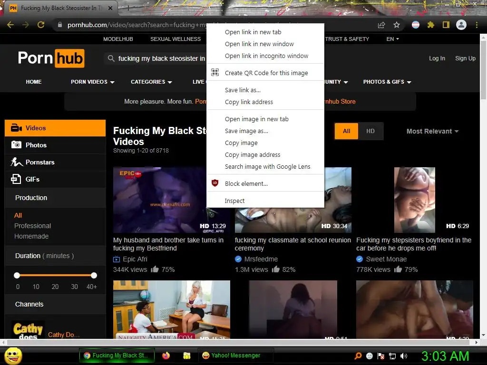The height and width of the screenshot is (365, 487).
Task: Open the SEXUAL WELLNESS top link
Action: click(175, 39)
